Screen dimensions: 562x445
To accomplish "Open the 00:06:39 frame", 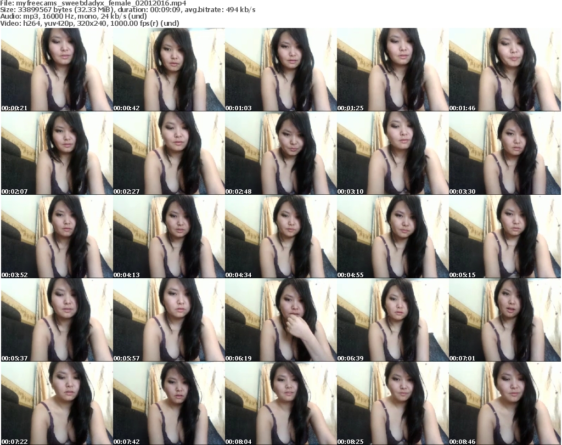I will coord(393,320).
